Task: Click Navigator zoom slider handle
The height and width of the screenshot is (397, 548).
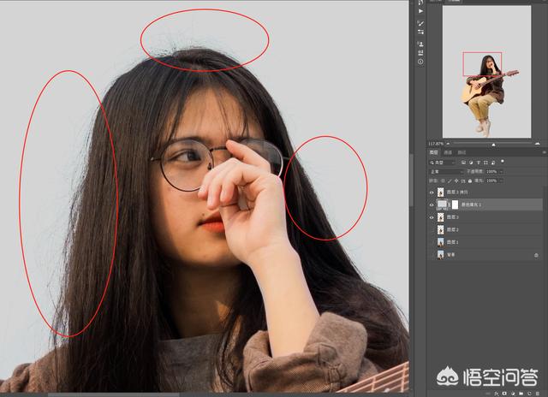Action: pos(493,145)
